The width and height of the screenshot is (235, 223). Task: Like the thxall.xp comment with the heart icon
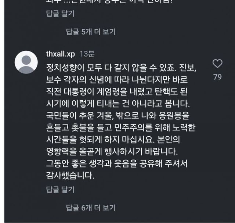click(217, 64)
